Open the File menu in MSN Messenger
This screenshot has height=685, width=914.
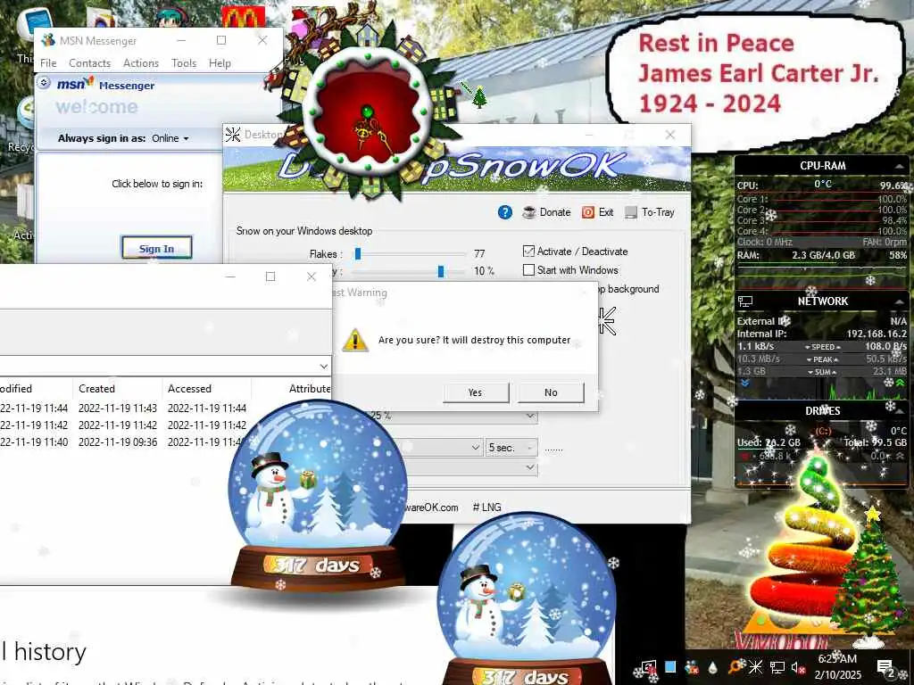(x=48, y=63)
